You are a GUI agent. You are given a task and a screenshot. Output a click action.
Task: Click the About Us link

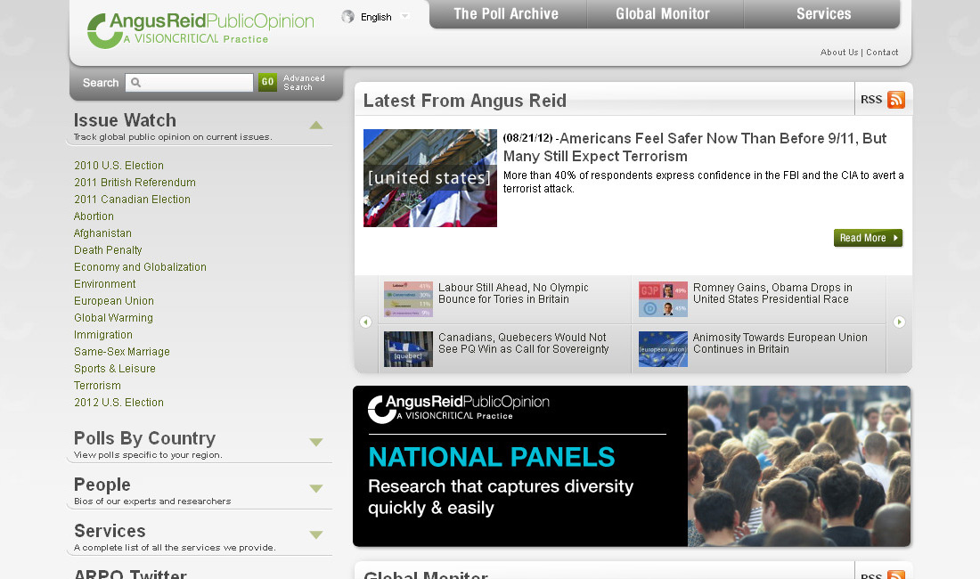[838, 53]
